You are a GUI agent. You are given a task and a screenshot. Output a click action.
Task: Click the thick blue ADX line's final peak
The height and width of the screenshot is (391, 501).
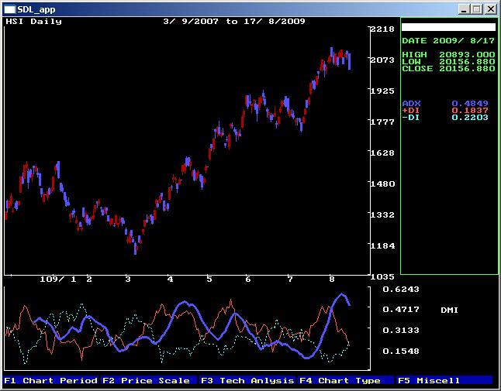coord(342,294)
